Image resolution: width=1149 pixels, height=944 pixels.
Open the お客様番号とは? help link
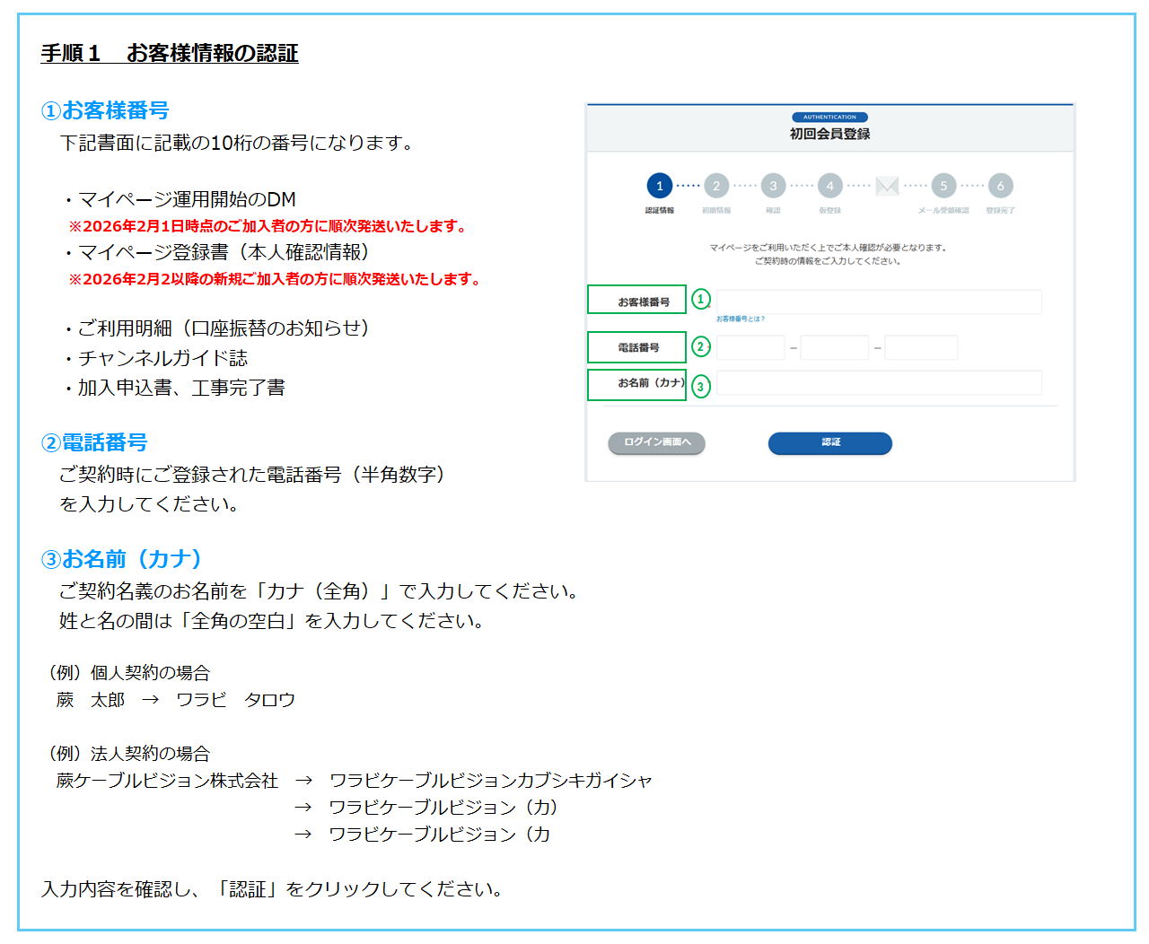coord(741,319)
